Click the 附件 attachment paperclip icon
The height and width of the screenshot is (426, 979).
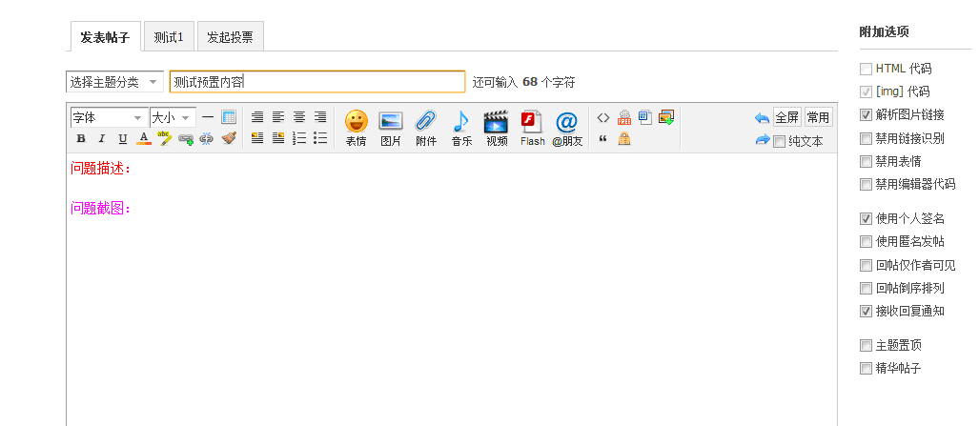(426, 128)
